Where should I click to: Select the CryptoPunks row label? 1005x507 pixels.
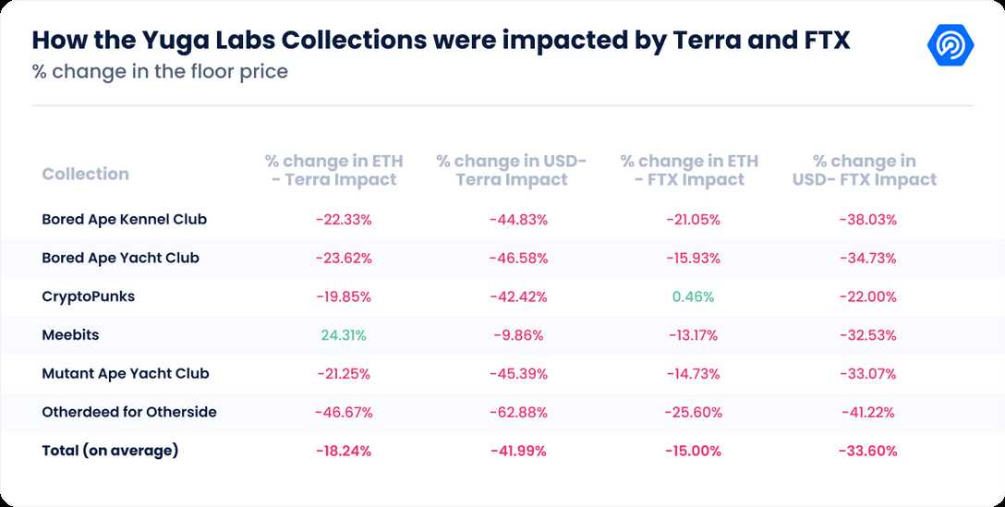coord(89,296)
